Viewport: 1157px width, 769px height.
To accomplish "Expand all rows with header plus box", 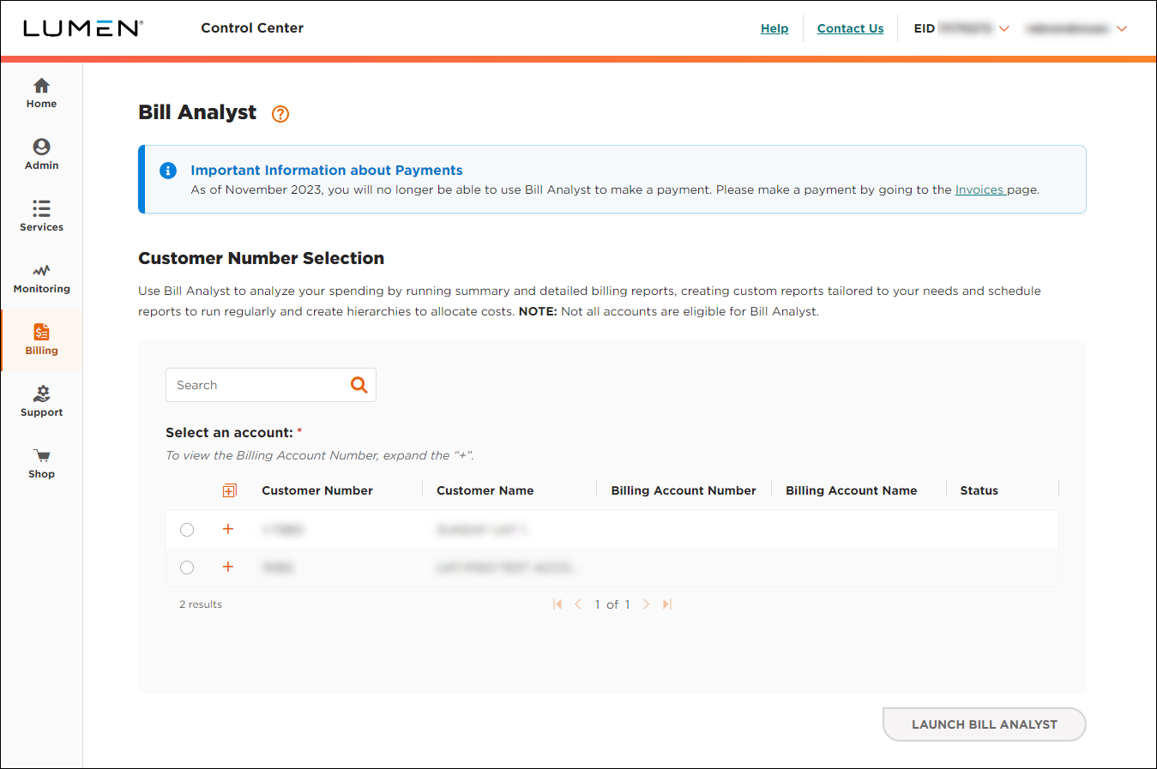I will [x=229, y=490].
